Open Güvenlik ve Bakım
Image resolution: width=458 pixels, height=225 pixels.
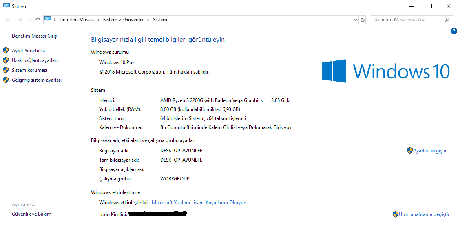(x=31, y=214)
